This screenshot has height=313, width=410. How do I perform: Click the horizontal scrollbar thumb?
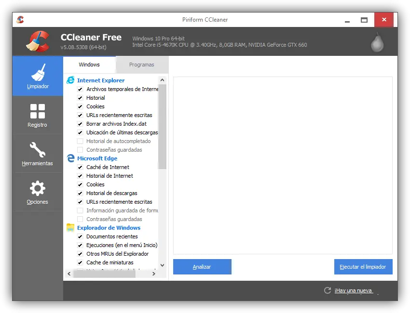pos(104,274)
